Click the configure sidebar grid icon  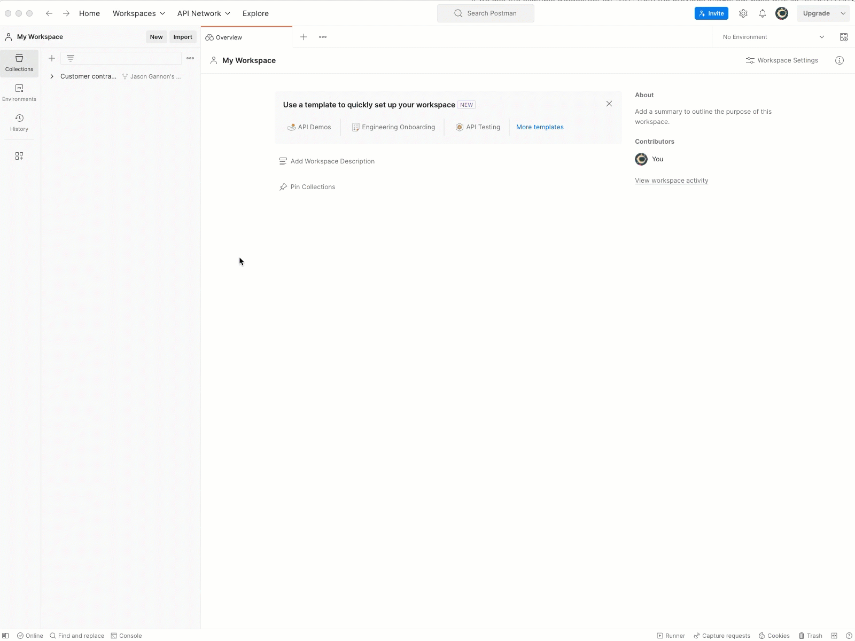(x=19, y=156)
